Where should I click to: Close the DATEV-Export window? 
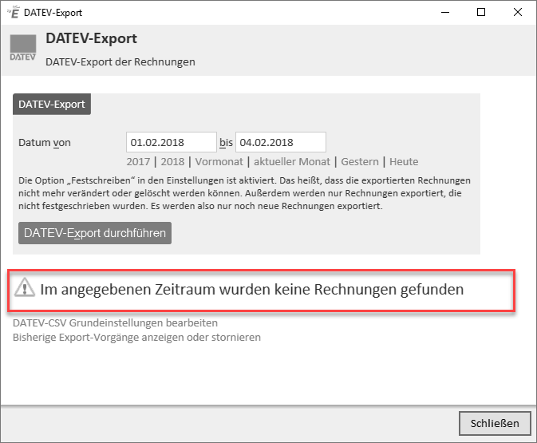tap(518, 12)
